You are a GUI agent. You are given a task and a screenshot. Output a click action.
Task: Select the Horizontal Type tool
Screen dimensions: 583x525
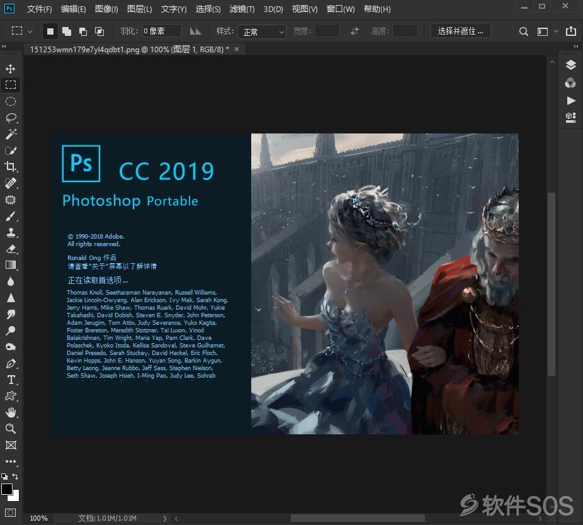tap(11, 380)
